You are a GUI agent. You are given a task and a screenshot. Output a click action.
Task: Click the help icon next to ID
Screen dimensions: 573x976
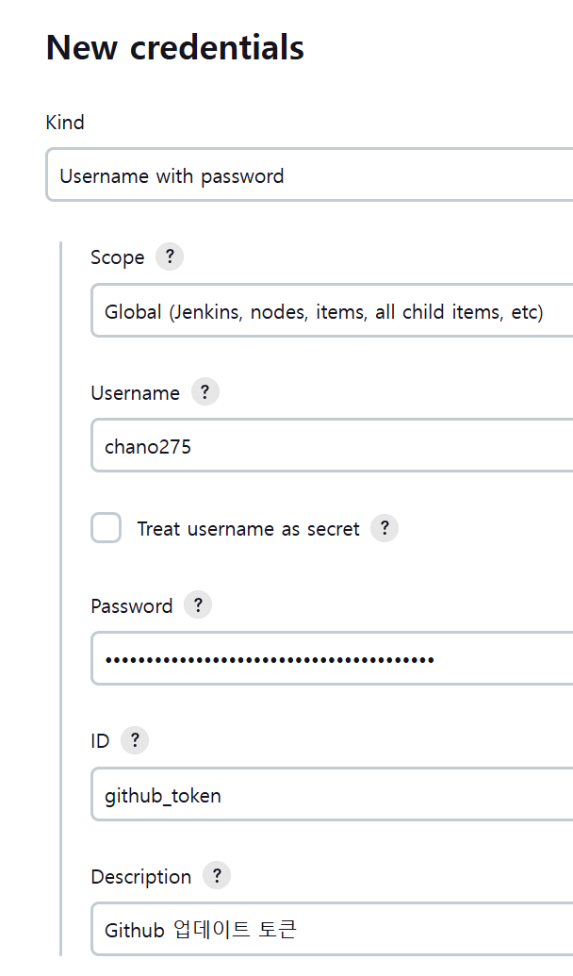pyautogui.click(x=135, y=740)
